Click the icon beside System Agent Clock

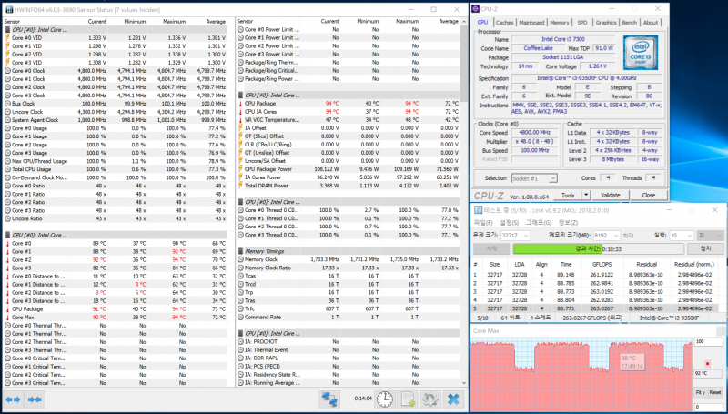click(x=7, y=120)
